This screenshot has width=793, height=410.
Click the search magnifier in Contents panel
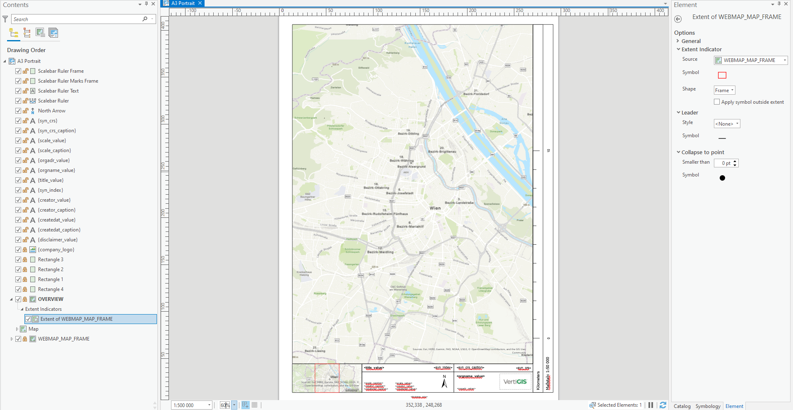145,19
